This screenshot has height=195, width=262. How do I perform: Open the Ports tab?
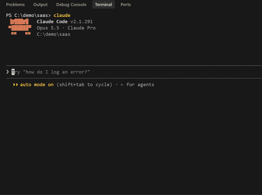pyautogui.click(x=126, y=5)
